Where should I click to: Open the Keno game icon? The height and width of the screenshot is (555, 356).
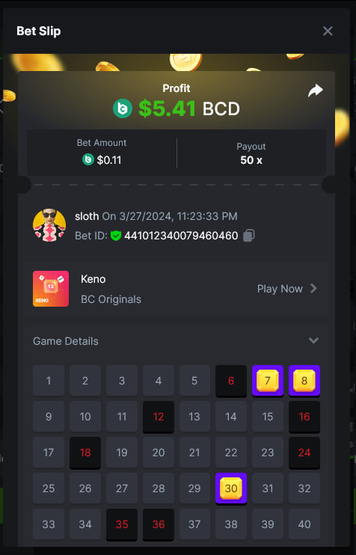pos(51,289)
